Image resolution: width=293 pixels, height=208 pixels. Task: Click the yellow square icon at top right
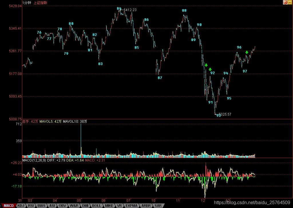290,2
